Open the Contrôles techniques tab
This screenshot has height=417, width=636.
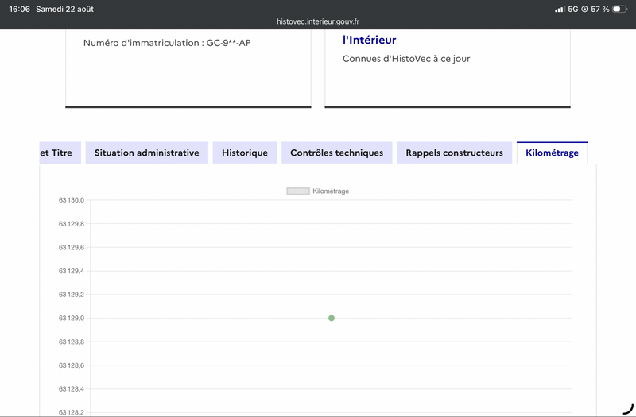pyautogui.click(x=336, y=153)
